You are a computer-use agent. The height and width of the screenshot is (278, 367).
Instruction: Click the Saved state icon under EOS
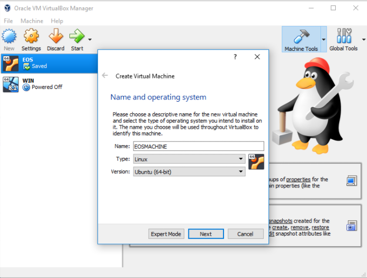point(26,67)
